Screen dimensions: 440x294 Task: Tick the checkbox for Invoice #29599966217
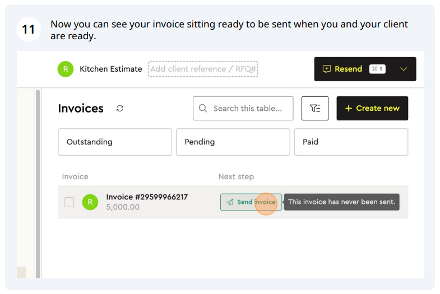(69, 202)
